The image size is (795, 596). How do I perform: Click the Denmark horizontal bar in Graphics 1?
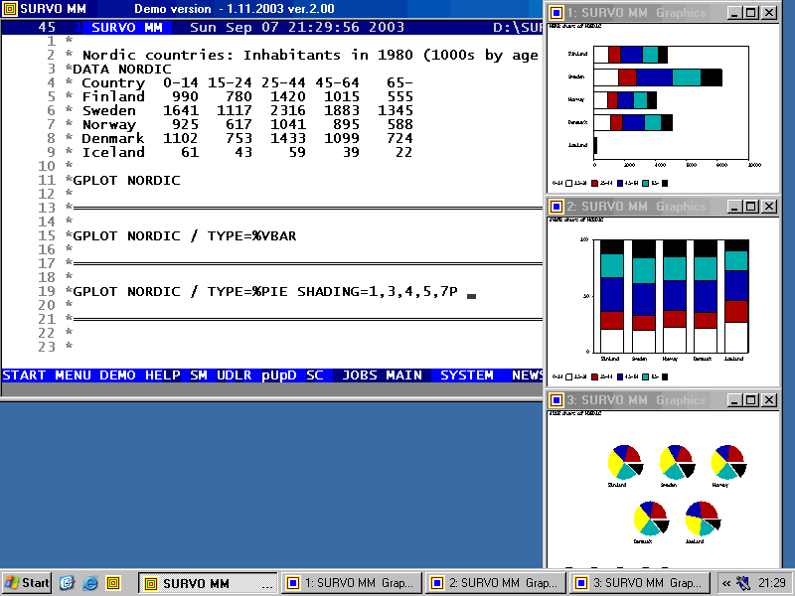[633, 122]
